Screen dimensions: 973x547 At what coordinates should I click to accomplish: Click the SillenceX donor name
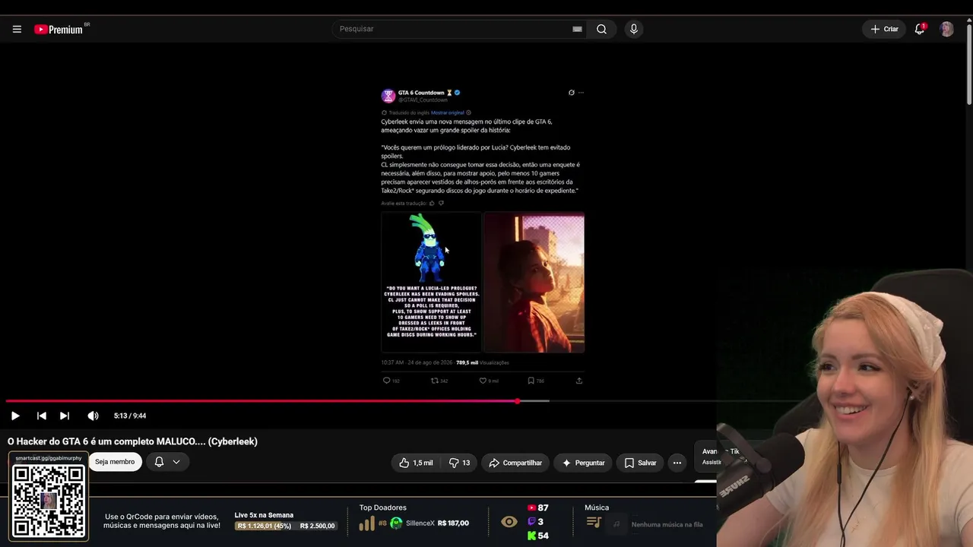coord(420,523)
